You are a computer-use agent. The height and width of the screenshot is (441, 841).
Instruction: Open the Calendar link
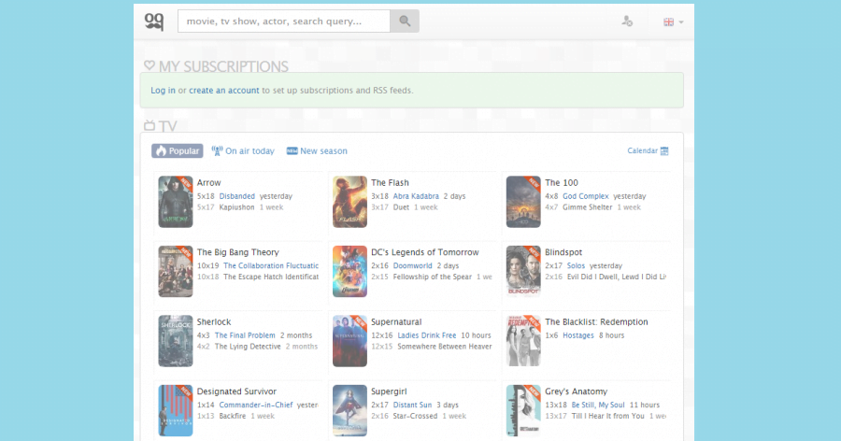point(643,150)
